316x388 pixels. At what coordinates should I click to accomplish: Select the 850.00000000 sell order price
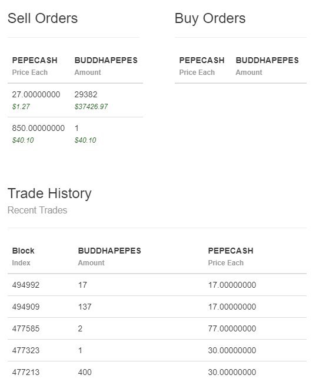38,128
